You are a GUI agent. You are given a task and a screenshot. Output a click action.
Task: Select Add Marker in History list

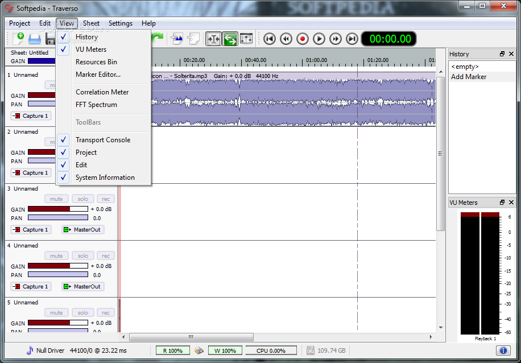481,77
